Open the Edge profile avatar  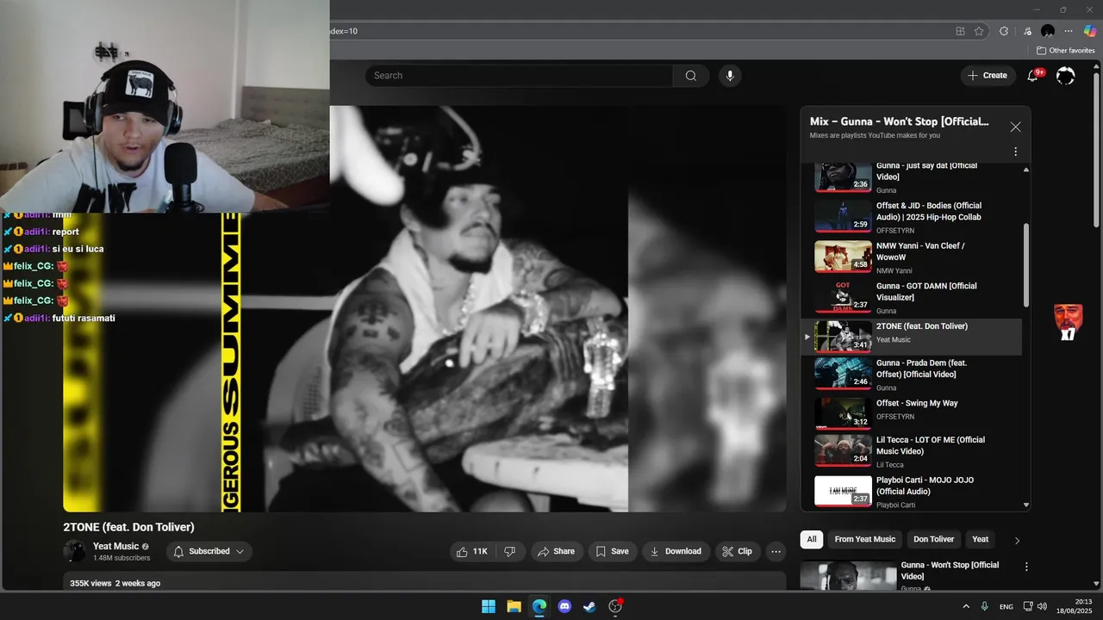point(1048,31)
